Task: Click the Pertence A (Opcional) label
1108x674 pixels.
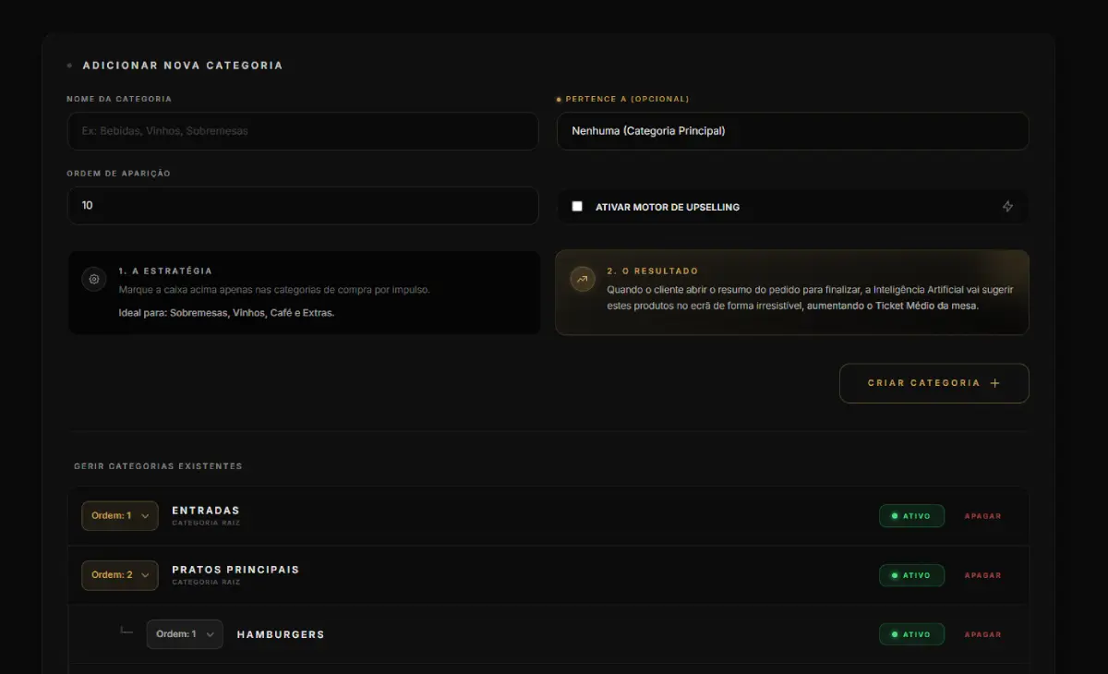Action: (x=627, y=99)
